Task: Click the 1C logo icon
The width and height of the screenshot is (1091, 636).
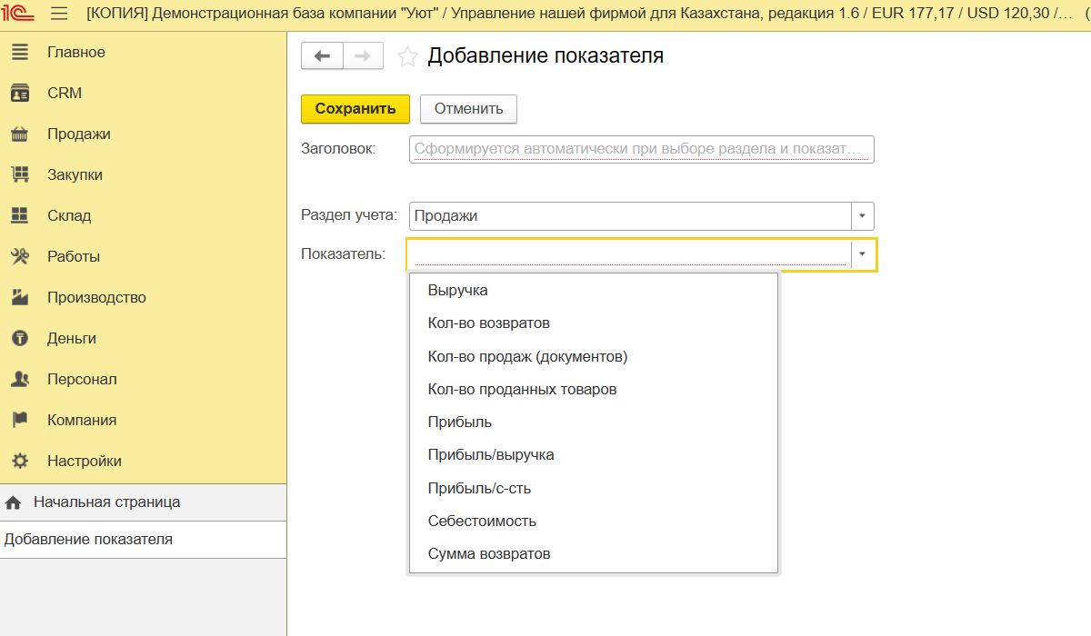Action: [19, 14]
